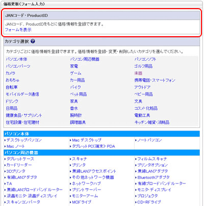Open the 家電 category
The image size is (204, 206).
[74, 66]
